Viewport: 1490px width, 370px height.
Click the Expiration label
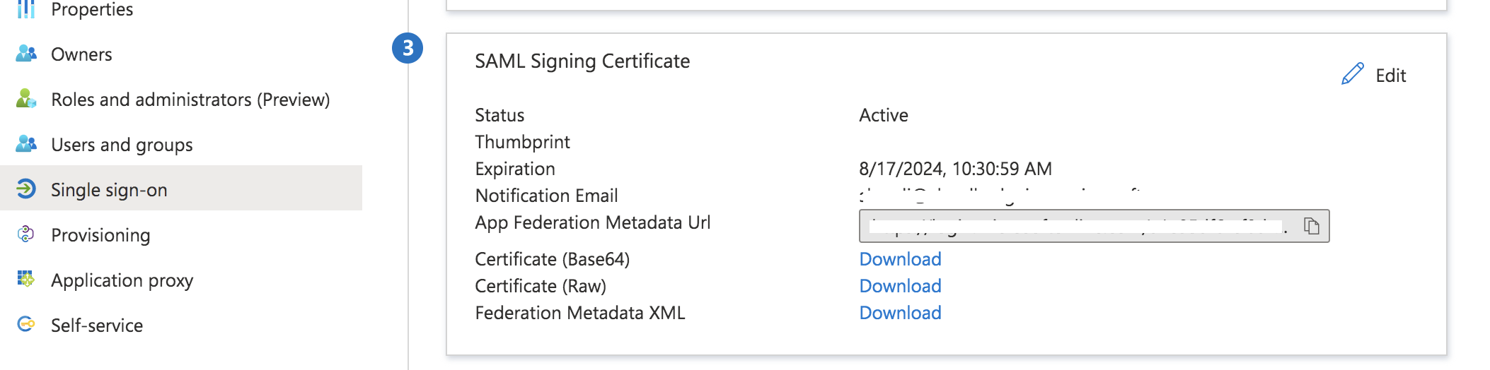pyautogui.click(x=515, y=169)
